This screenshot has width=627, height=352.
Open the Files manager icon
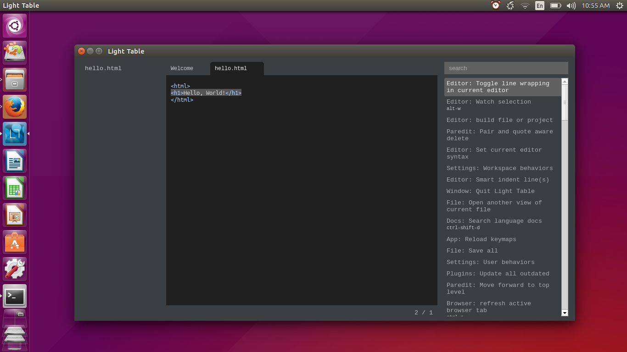pyautogui.click(x=15, y=80)
